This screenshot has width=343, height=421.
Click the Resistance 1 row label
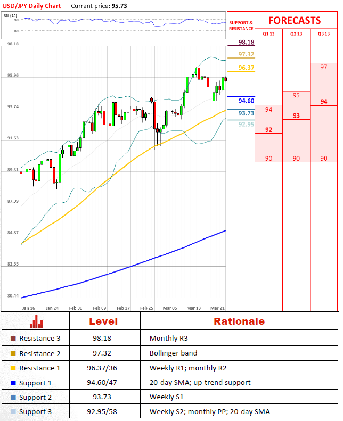(x=40, y=368)
